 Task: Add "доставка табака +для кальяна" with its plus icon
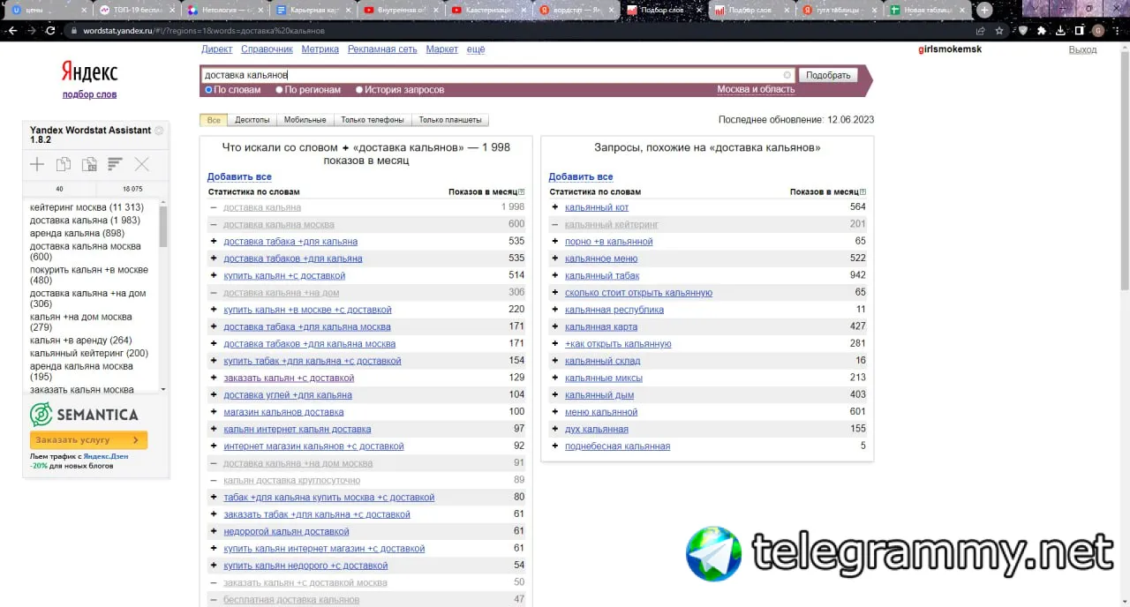click(214, 241)
